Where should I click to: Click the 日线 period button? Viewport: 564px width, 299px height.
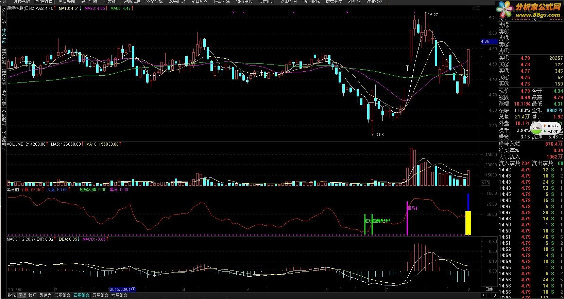pos(489,289)
